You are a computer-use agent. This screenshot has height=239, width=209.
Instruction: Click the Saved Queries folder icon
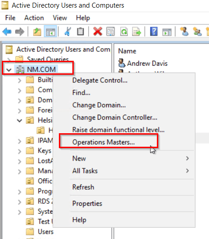click(19, 59)
